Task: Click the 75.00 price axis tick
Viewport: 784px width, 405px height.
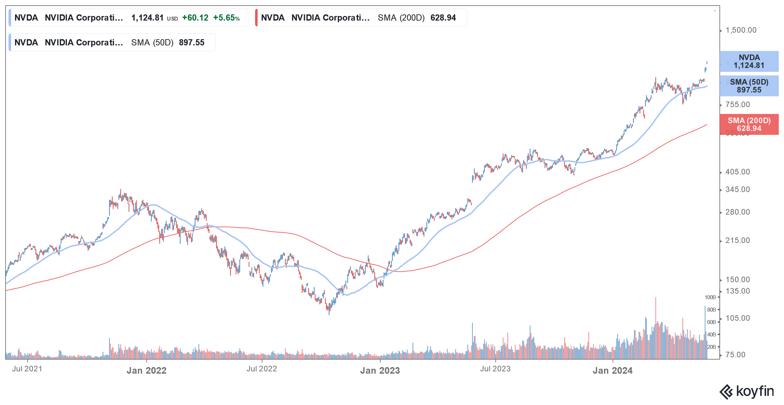Action: [x=735, y=355]
